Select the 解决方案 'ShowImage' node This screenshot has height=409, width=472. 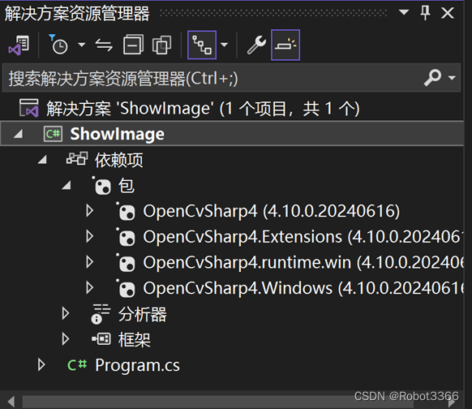[203, 109]
